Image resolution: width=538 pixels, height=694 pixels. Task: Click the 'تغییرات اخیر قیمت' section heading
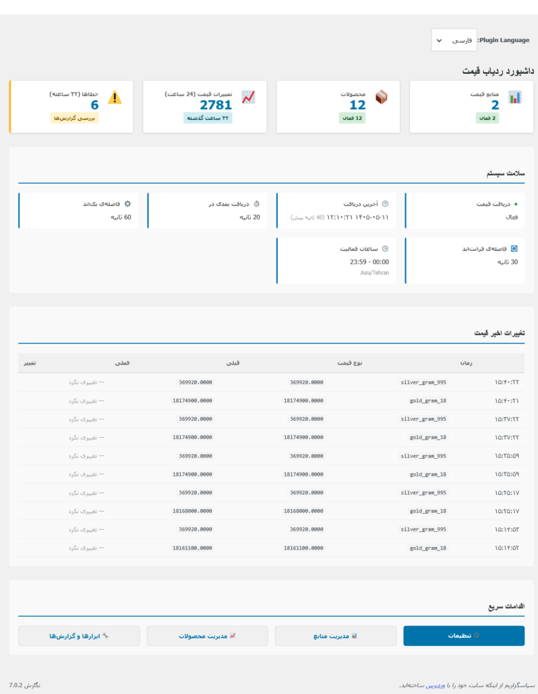[x=499, y=333]
